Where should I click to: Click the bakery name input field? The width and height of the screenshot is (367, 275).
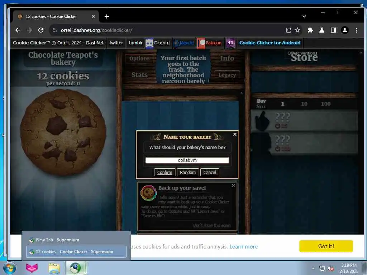187,160
